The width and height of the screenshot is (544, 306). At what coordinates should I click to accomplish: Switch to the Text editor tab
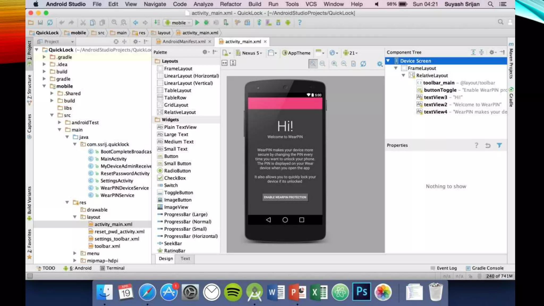click(185, 258)
